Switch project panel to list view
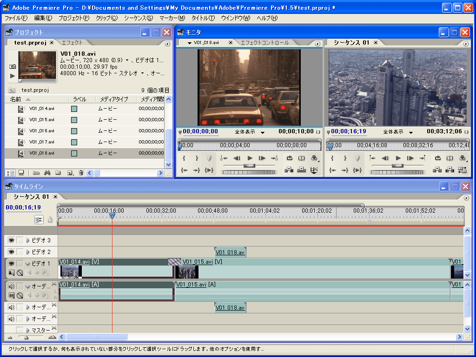Image resolution: width=476 pixels, height=357 pixels. (11, 173)
